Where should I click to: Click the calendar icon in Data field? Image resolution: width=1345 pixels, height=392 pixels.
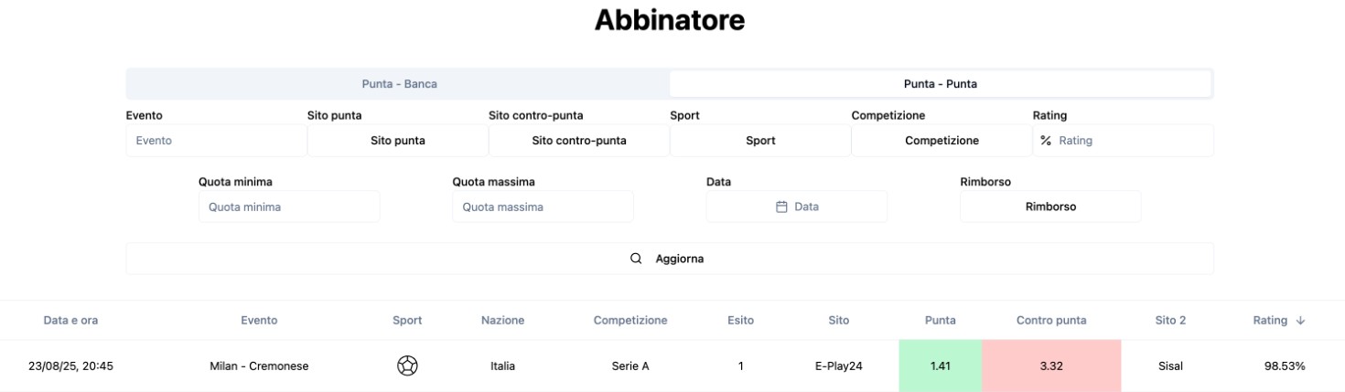(781, 207)
